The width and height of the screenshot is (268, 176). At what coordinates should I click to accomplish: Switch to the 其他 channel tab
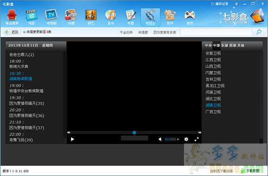(241, 45)
